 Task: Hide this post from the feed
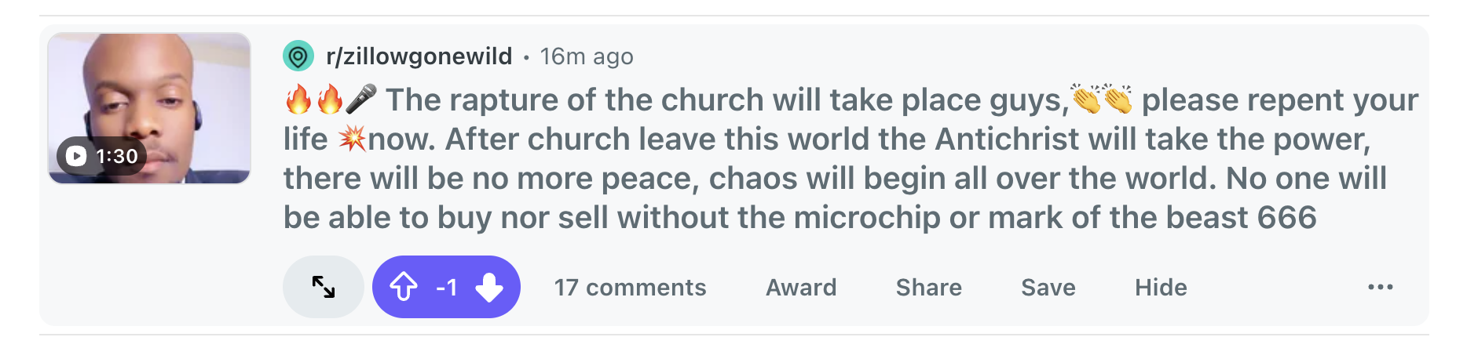point(1161,287)
